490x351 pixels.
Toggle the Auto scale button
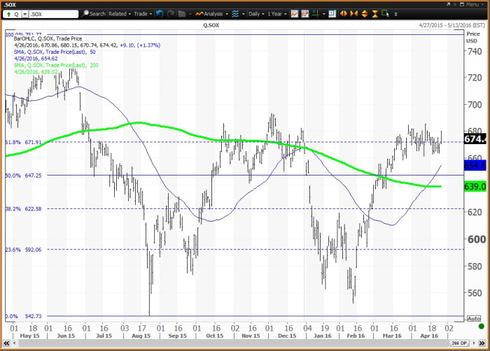click(474, 319)
